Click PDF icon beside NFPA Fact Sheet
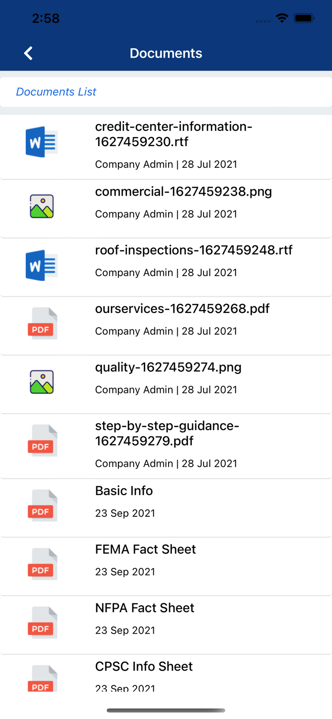Screen dimensions: 332x719 pos(42,623)
